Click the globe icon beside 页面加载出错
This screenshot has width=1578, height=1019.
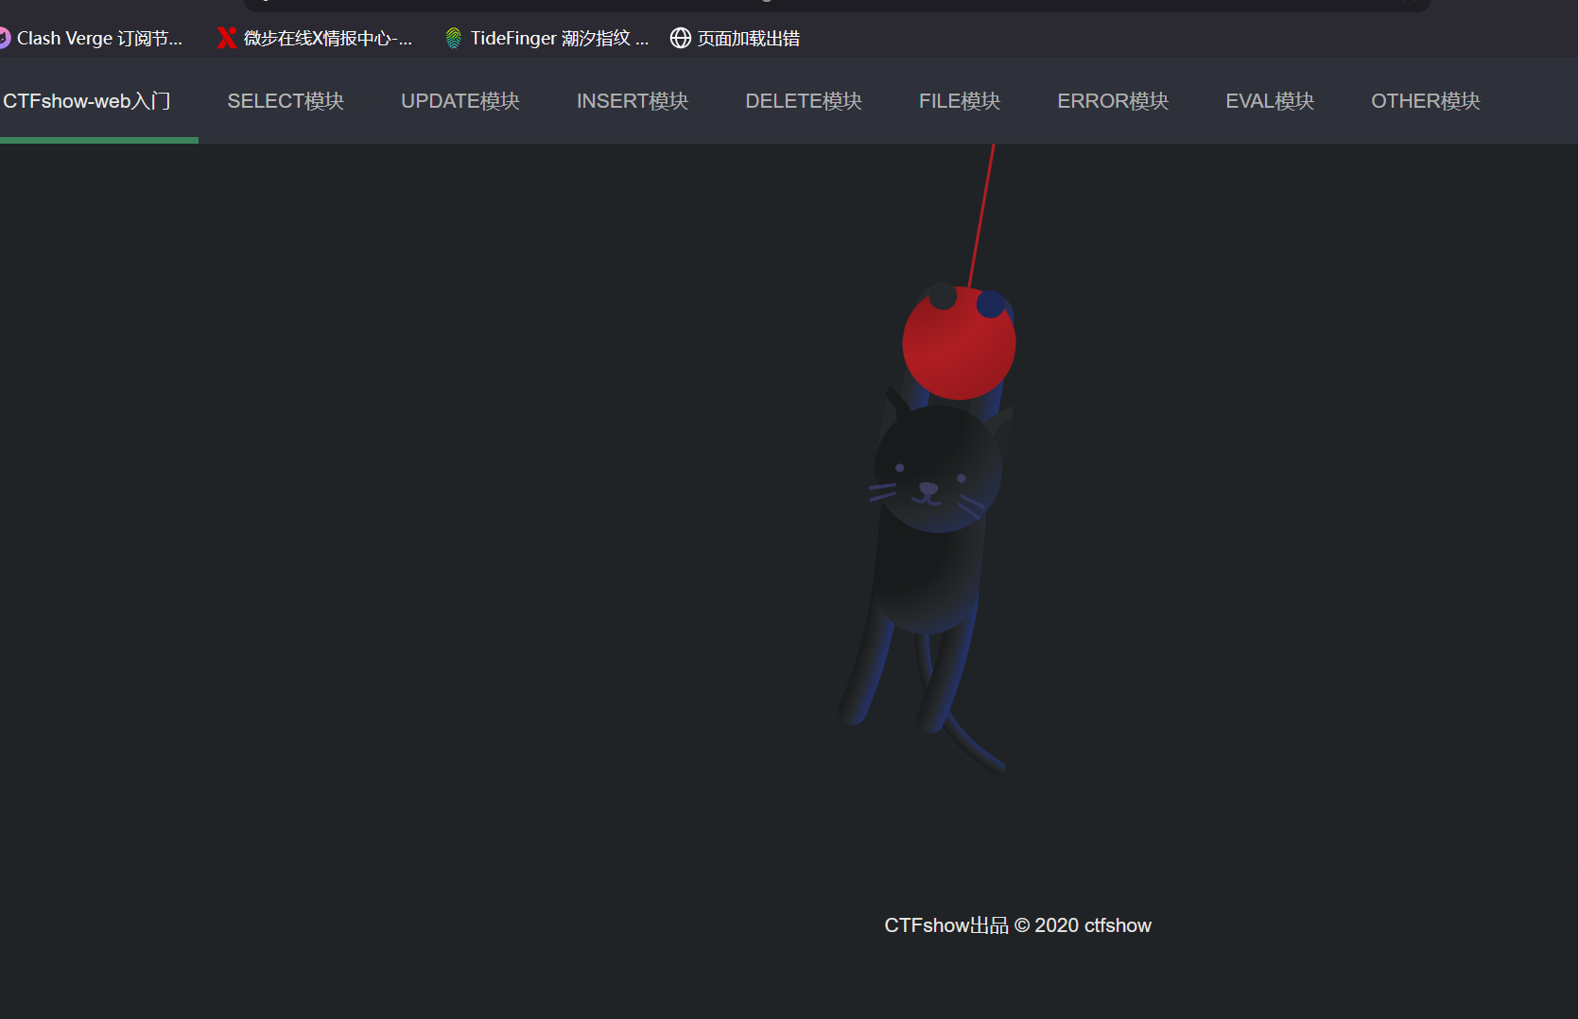(x=680, y=38)
